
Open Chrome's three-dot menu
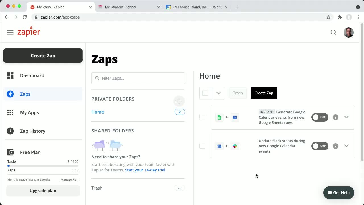358,17
